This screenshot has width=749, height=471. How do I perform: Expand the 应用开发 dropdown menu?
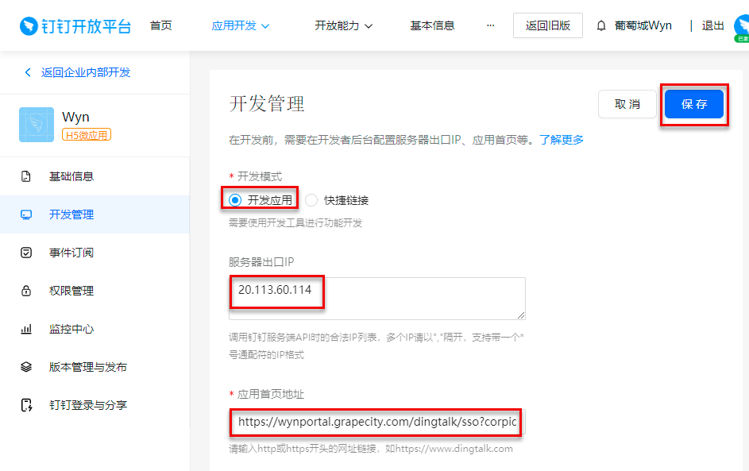pos(241,25)
